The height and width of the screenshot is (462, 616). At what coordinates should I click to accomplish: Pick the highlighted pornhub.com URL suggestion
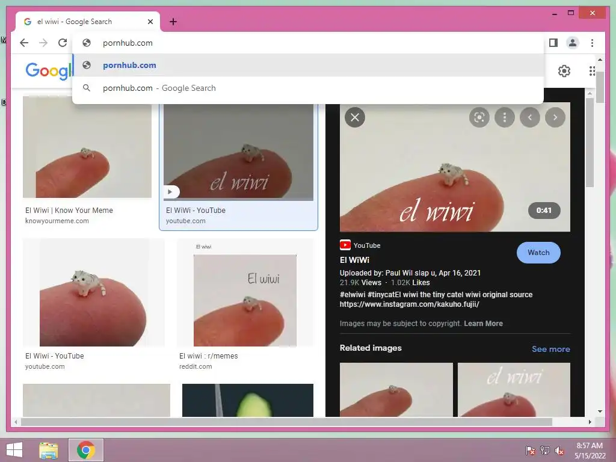309,65
